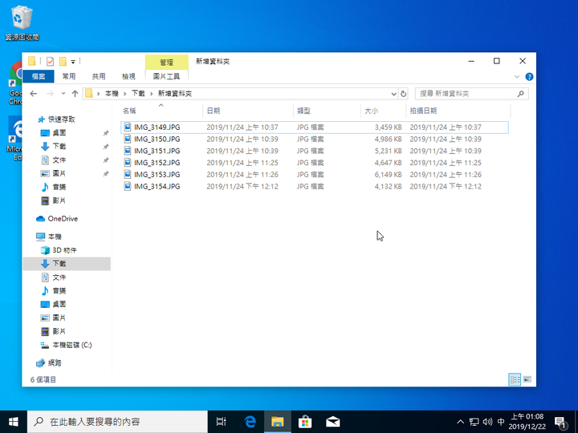This screenshot has width=578, height=433.
Task: Open the 圖片工具 ribbon tab
Action: (167, 76)
